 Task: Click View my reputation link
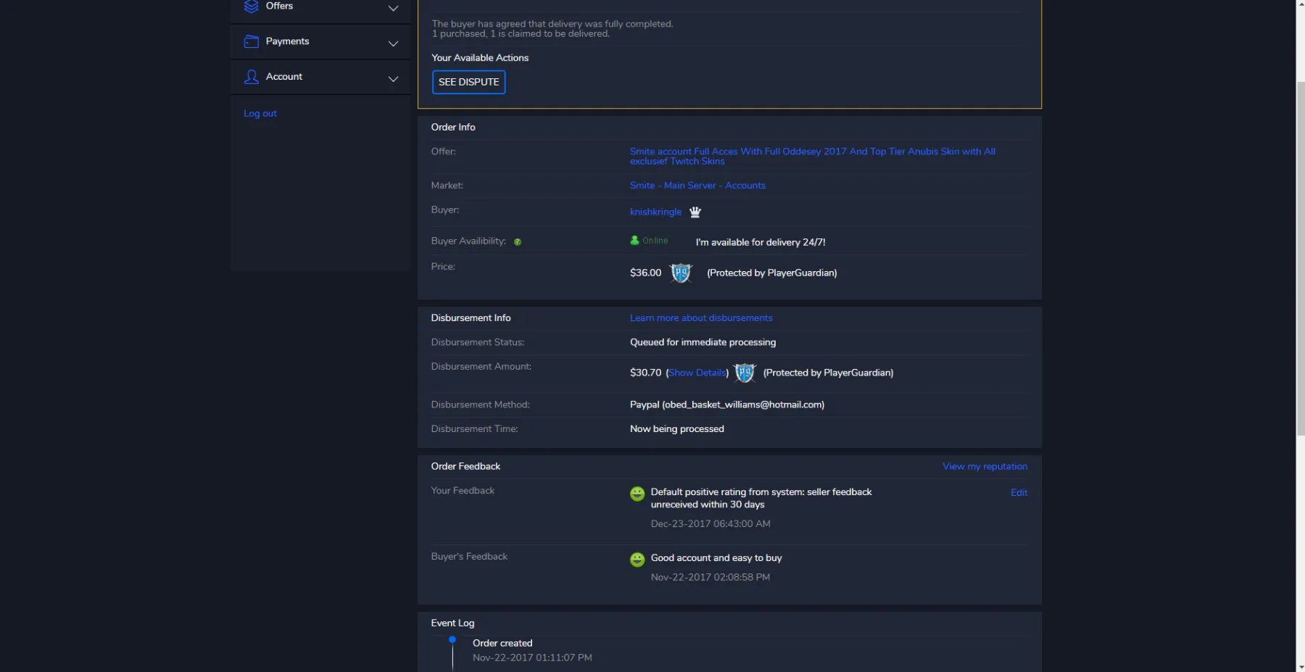click(x=985, y=467)
